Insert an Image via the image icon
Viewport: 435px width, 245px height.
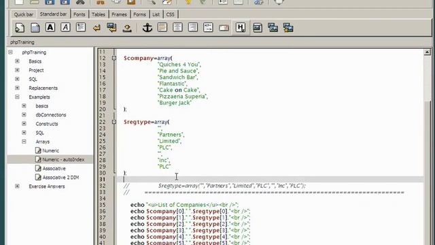tap(258, 27)
